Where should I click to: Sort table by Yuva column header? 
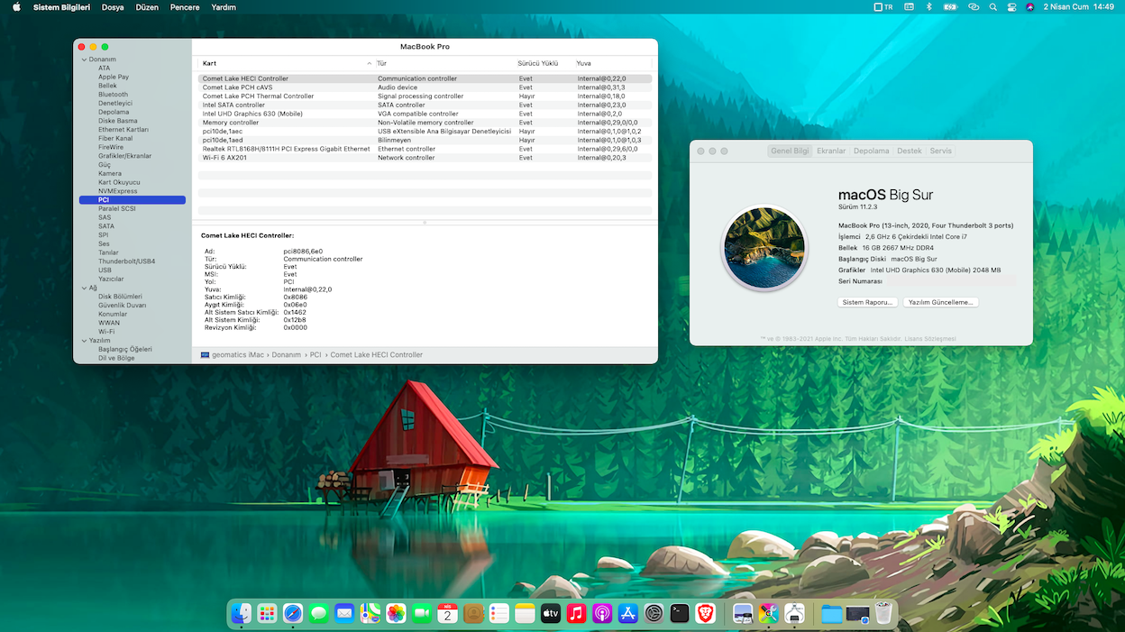tap(613, 63)
